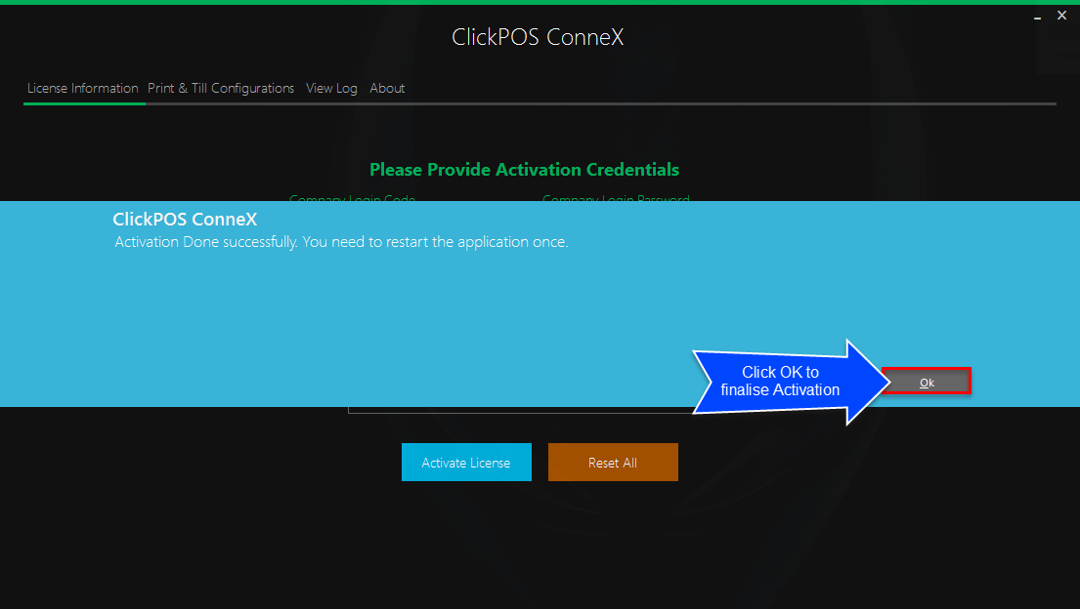Close the ClickPOS ConneX window

coord(1061,16)
